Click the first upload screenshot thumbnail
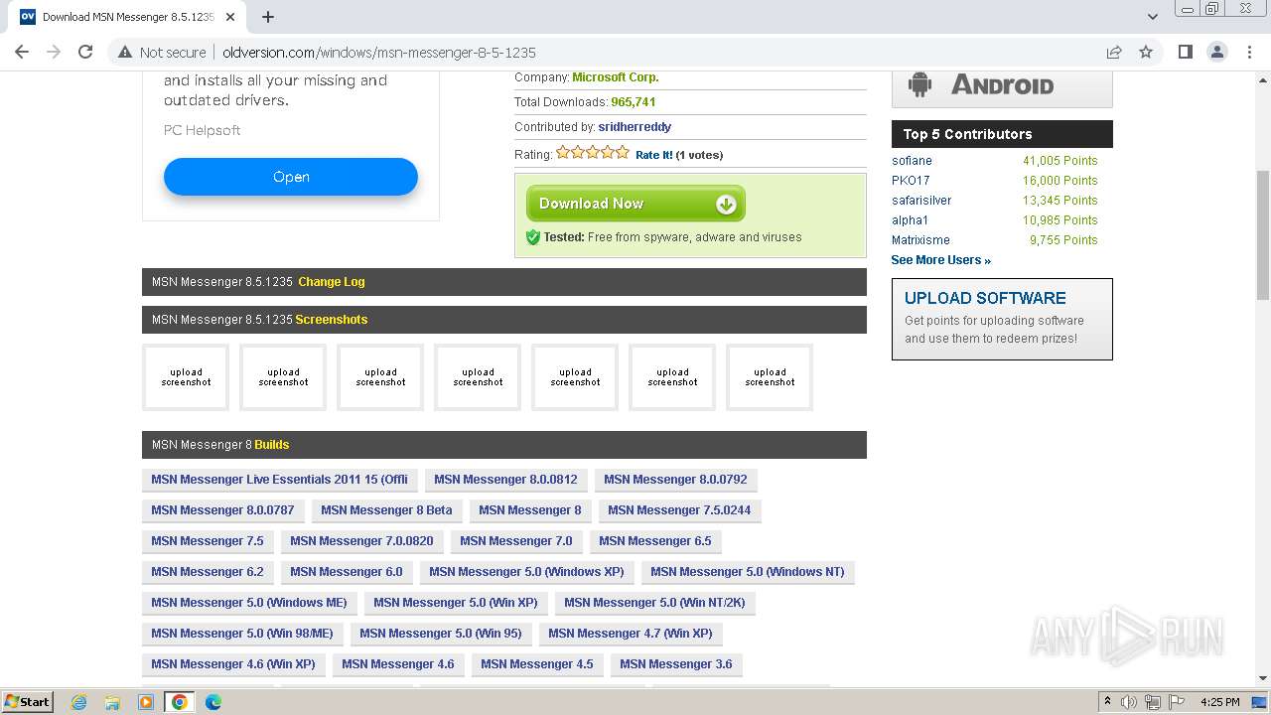The height and width of the screenshot is (715, 1271). 186,377
